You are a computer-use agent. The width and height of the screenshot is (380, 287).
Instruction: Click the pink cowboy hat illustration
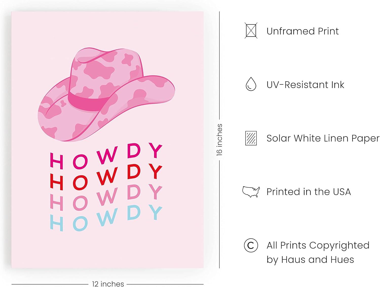pyautogui.click(x=106, y=94)
